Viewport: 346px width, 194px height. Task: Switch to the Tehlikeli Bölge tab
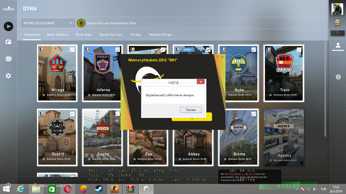(x=160, y=35)
